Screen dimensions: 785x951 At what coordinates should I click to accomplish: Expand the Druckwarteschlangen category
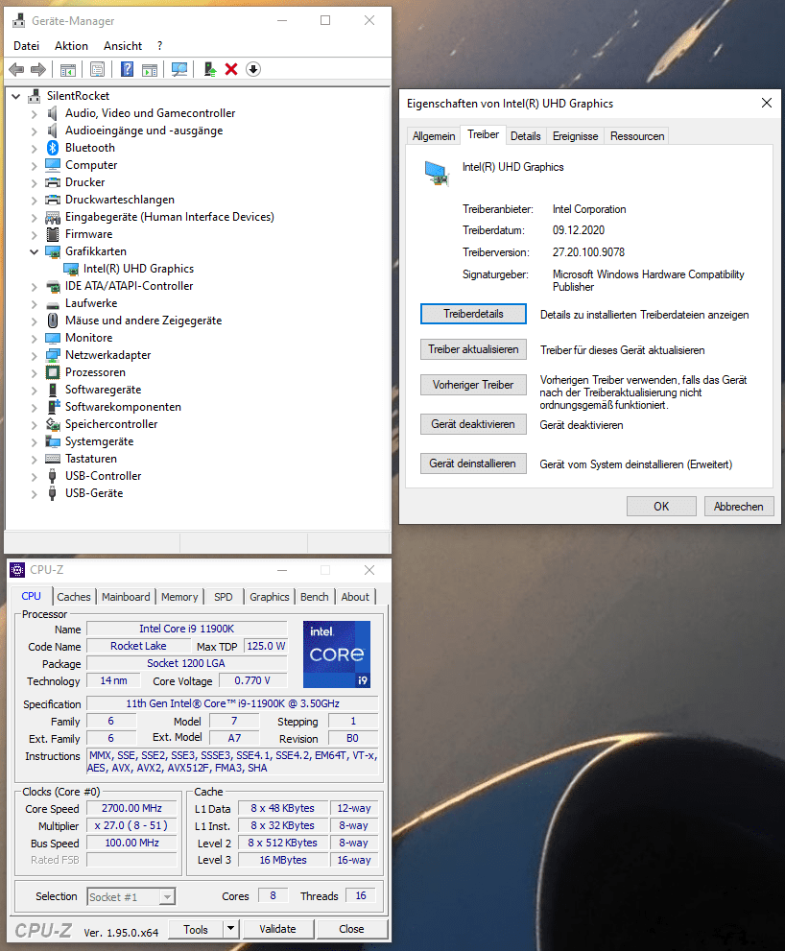(34, 200)
